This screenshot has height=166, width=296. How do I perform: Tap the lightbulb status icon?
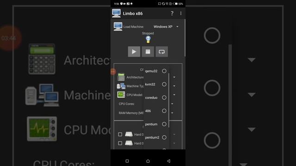tap(148, 40)
